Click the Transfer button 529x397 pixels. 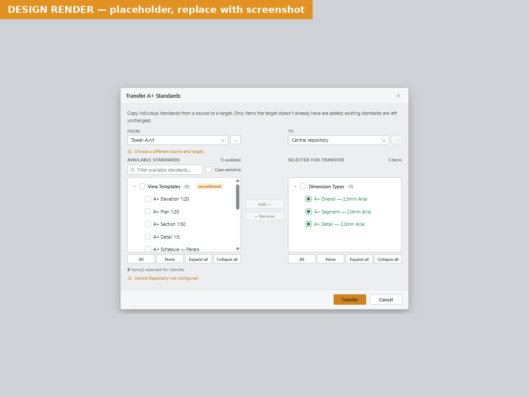click(x=350, y=300)
